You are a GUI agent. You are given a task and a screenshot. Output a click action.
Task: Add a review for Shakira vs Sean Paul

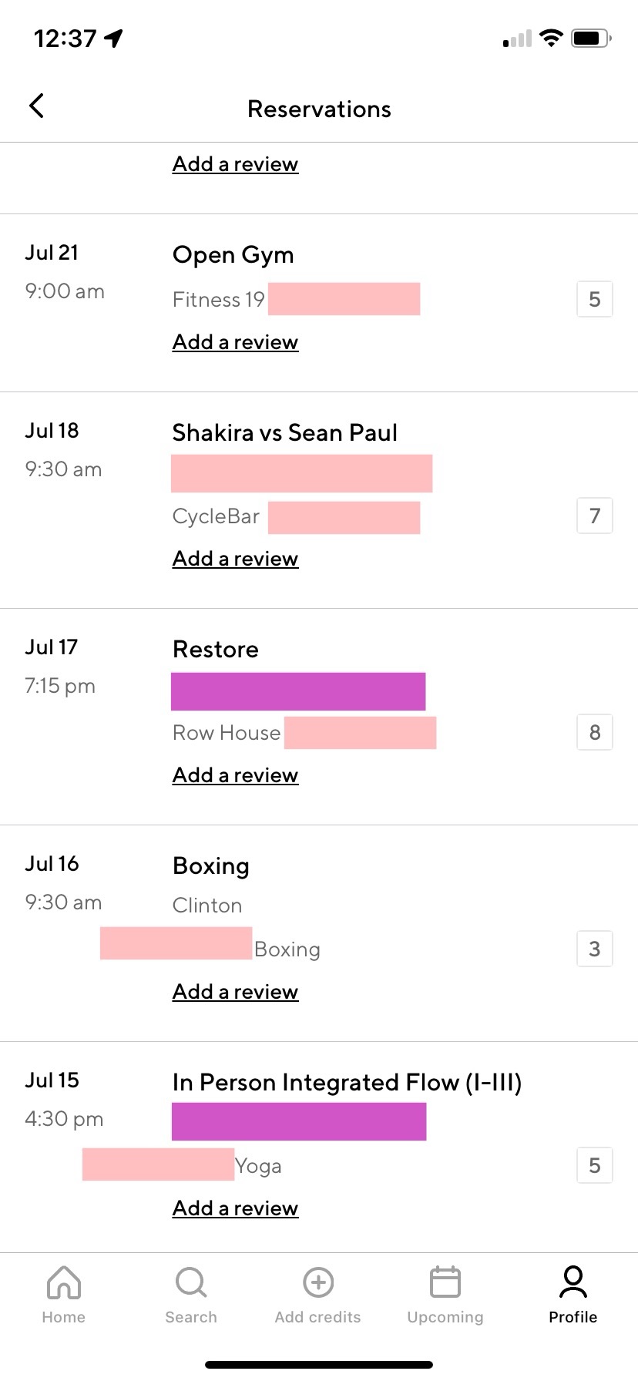pos(235,559)
